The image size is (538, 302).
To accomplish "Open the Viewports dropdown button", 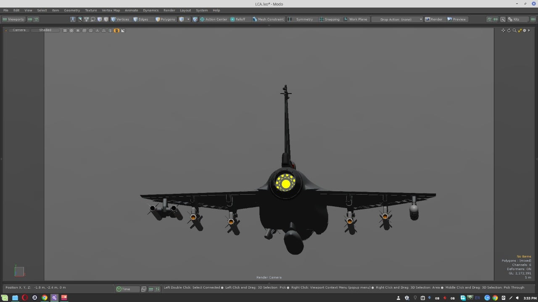I will pyautogui.click(x=13, y=19).
